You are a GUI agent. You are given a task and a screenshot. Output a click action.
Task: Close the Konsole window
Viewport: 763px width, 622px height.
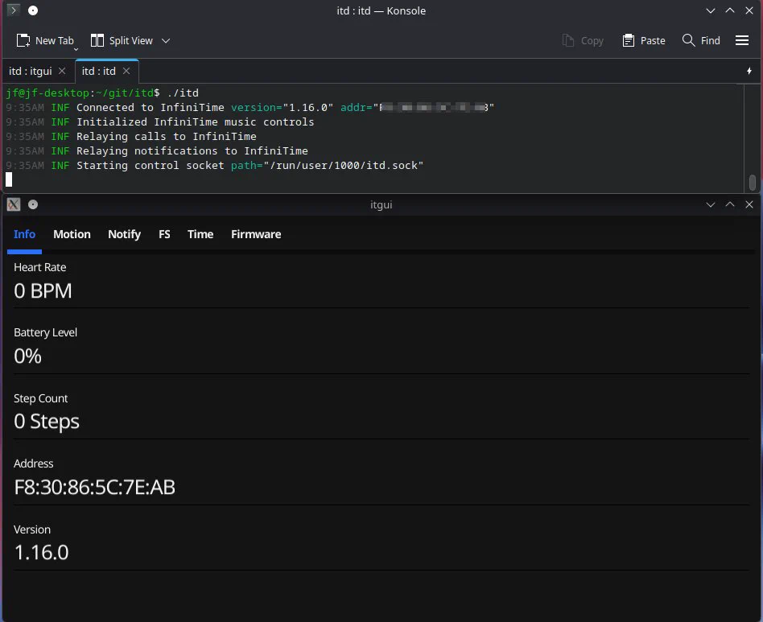[749, 10]
